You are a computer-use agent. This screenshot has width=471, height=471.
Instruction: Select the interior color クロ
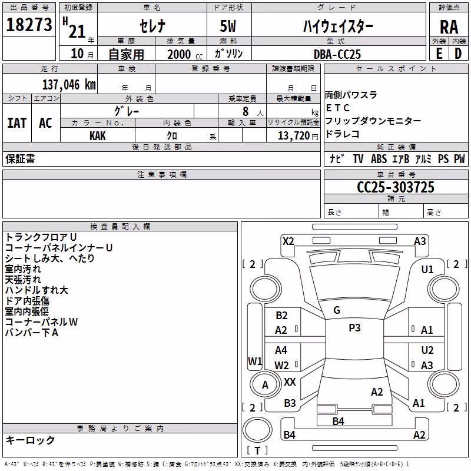172,136
